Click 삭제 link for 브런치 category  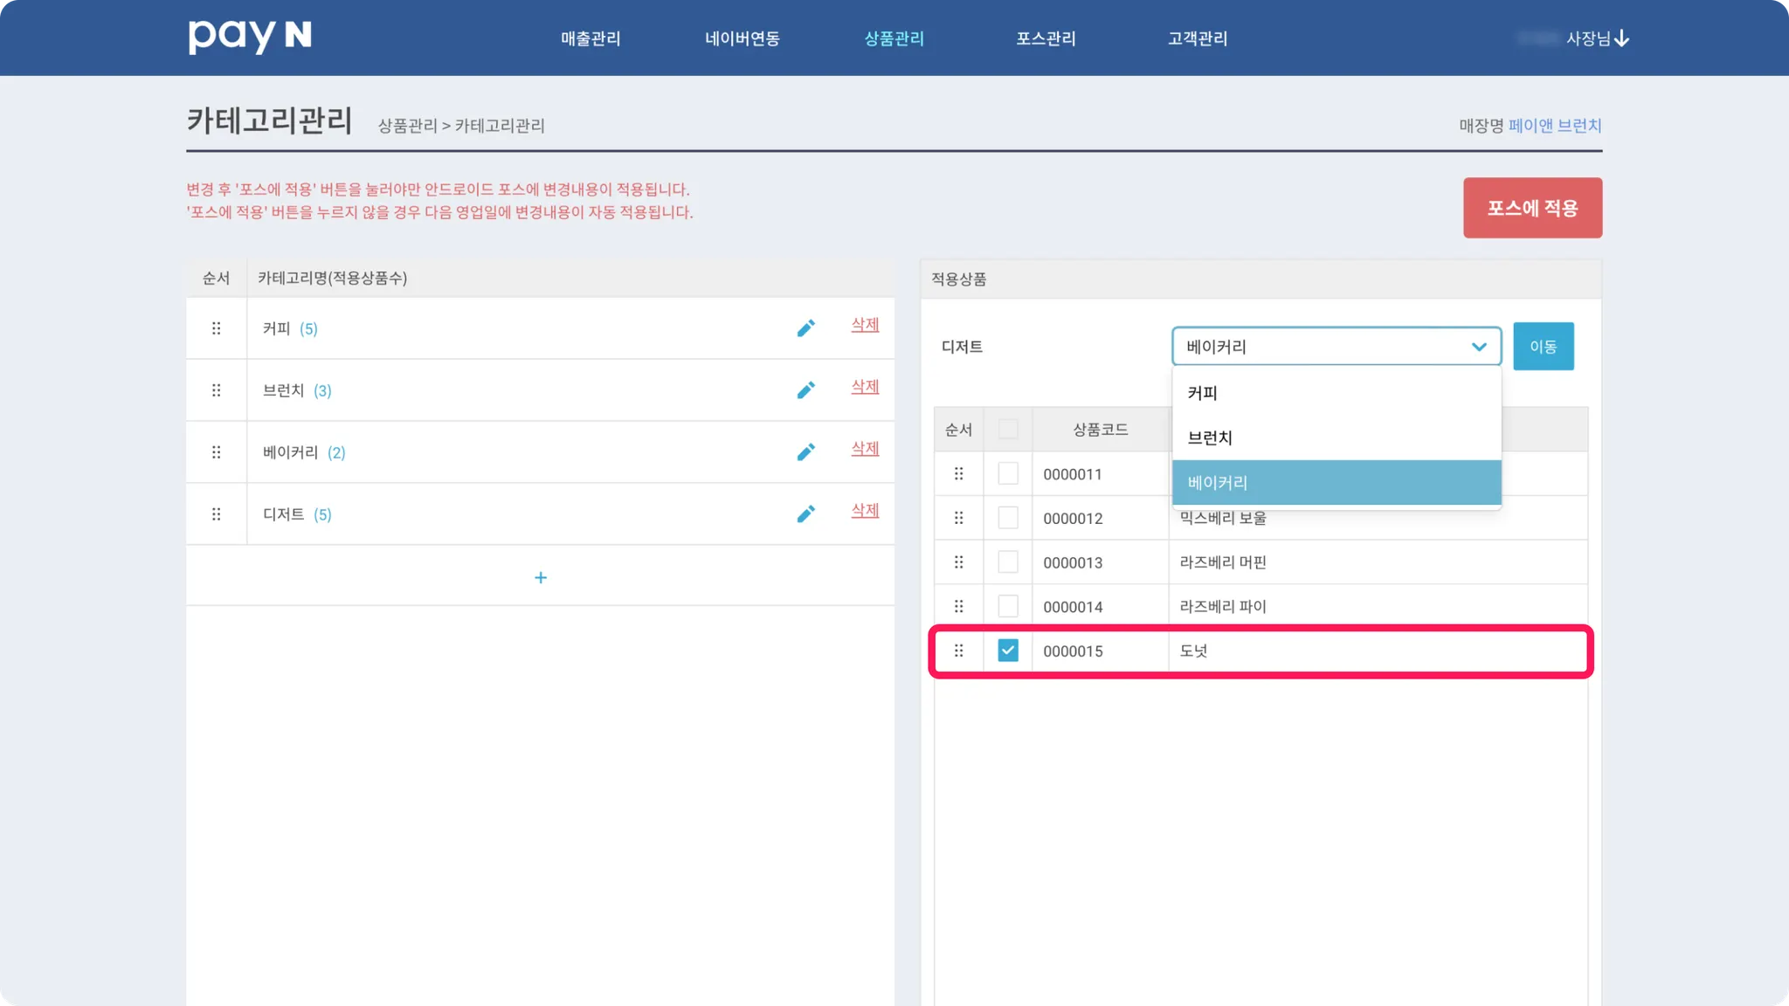coord(865,386)
